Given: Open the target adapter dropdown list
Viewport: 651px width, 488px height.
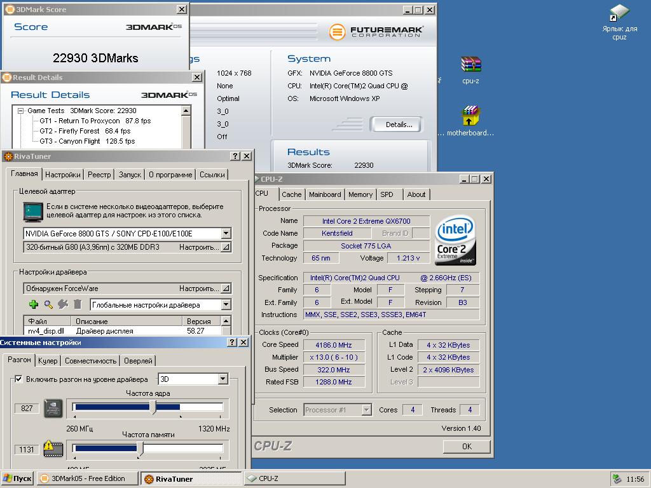Looking at the screenshot, I should 226,233.
